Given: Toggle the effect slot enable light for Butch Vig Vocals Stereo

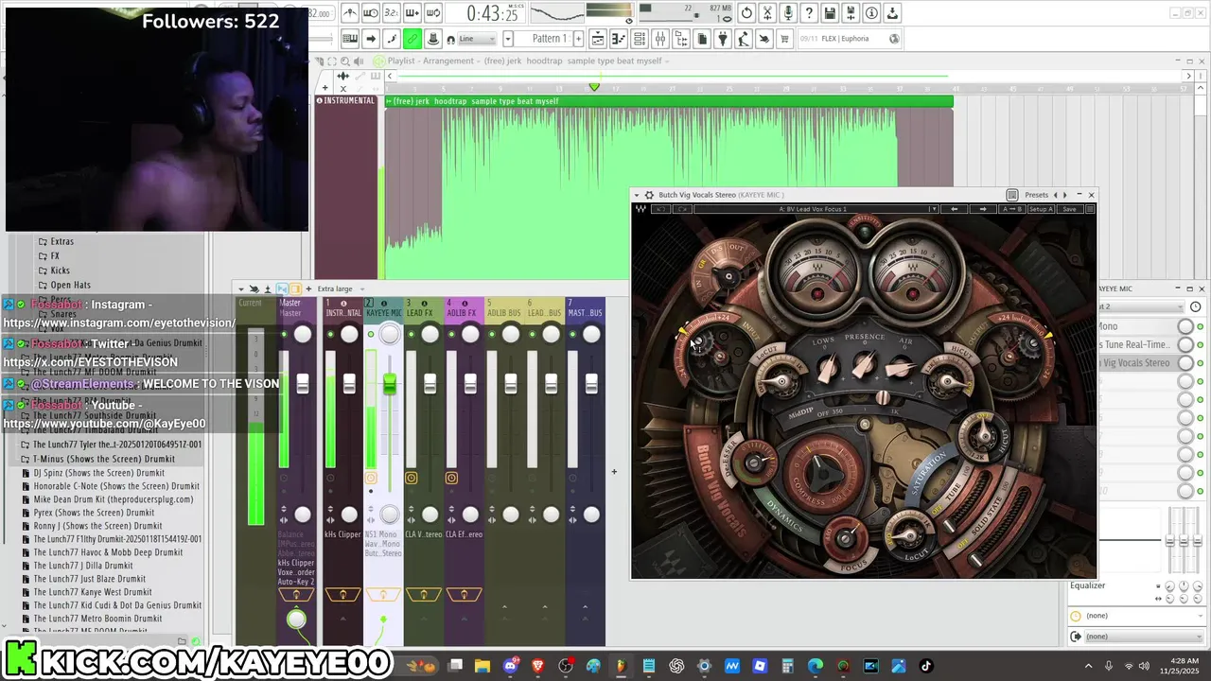Looking at the screenshot, I should [1200, 363].
